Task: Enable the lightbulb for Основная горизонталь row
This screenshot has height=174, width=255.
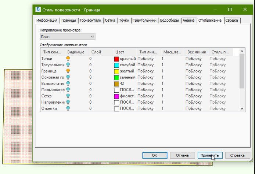Action: point(68,77)
